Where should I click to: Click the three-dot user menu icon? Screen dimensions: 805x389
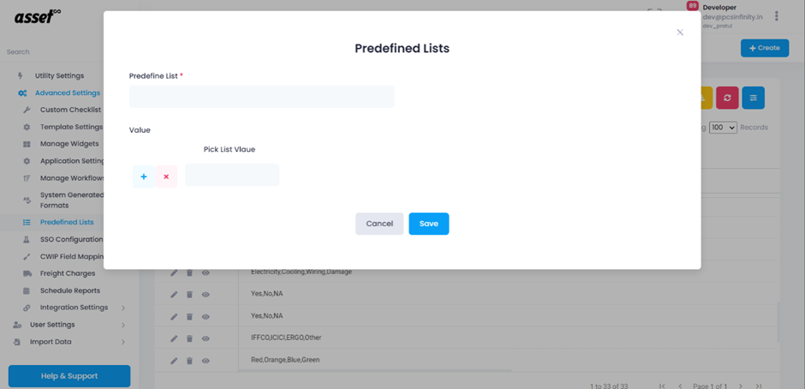[x=776, y=16]
